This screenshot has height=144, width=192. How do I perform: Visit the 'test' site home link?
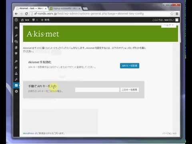coord(25,20)
